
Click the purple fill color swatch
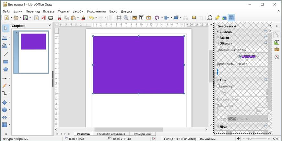pyautogui.click(x=248, y=57)
